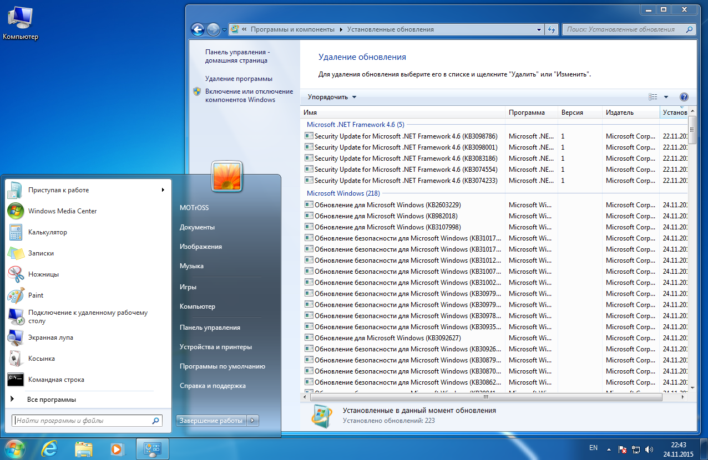Screen dimensions: 708x460
Task: Open Устройства и принтеры
Action: (216, 347)
